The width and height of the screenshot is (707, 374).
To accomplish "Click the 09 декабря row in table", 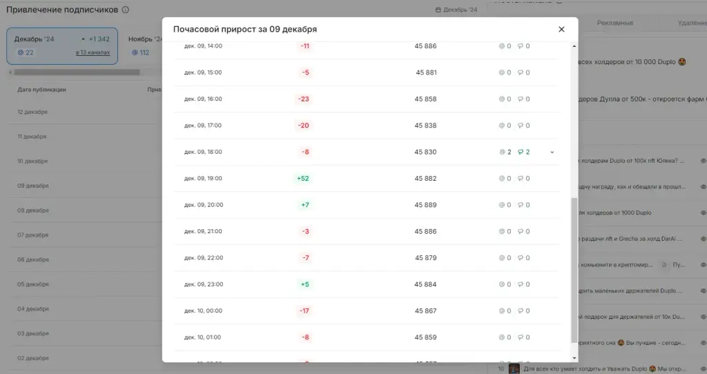I will 85,186.
